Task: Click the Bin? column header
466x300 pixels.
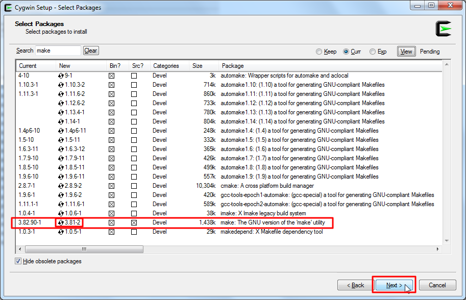Action: click(117, 66)
